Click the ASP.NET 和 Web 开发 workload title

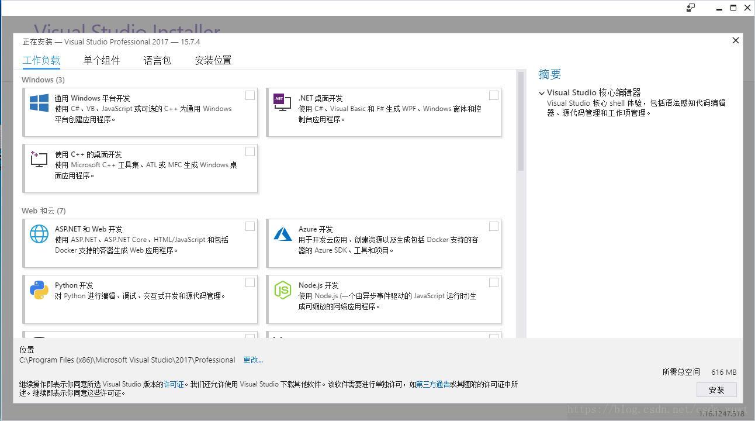coord(89,229)
